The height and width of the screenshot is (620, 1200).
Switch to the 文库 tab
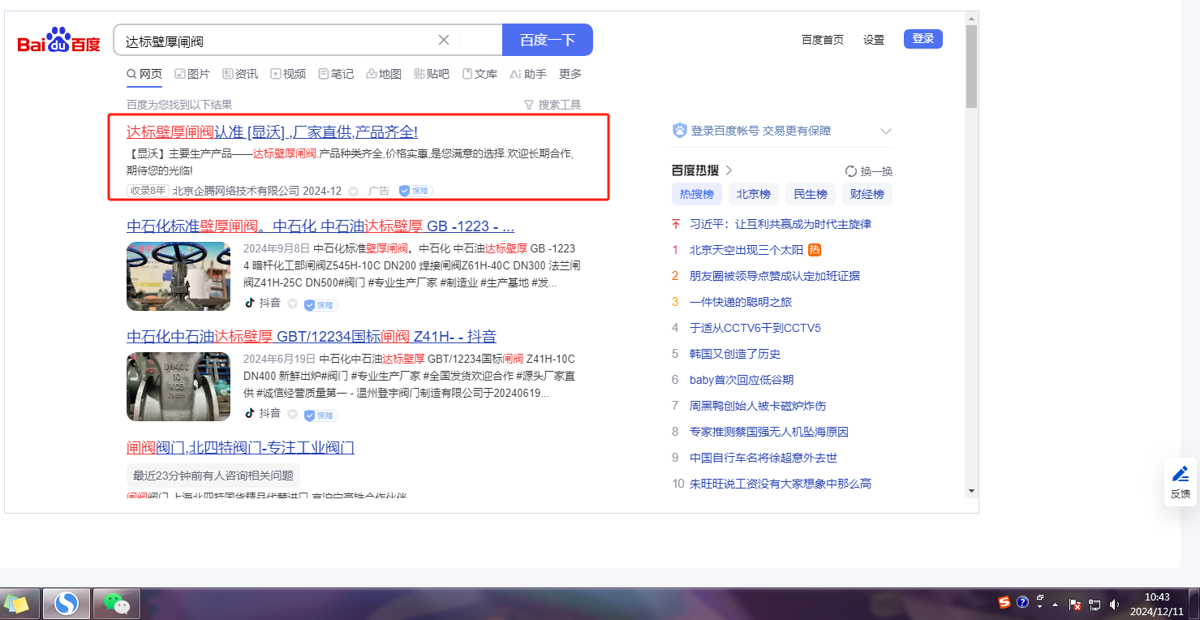click(480, 74)
